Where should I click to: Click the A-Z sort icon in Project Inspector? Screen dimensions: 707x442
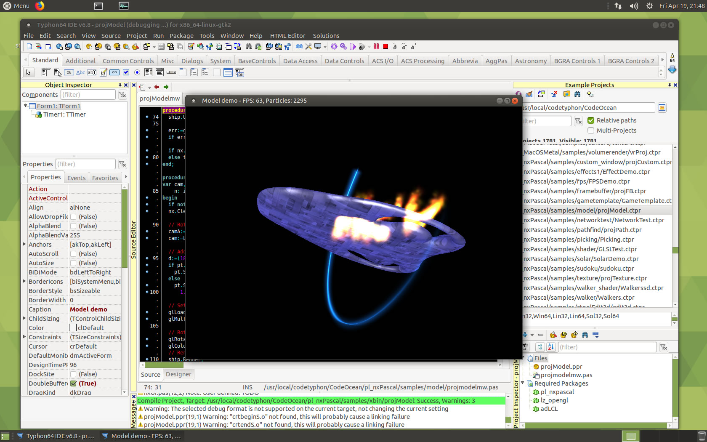coord(551,347)
